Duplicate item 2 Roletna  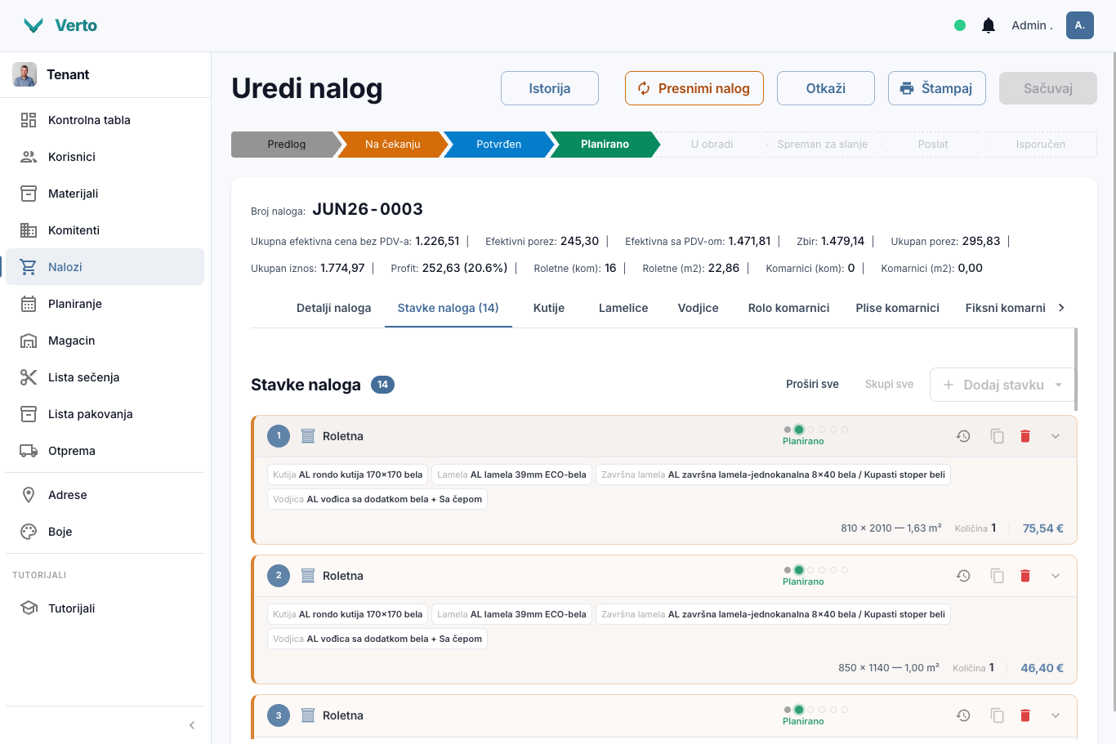point(997,576)
